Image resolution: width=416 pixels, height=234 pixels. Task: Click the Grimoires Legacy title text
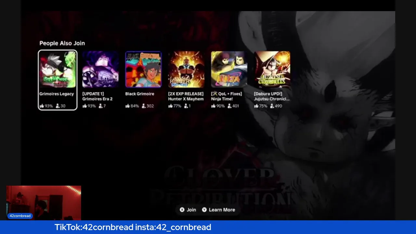pyautogui.click(x=57, y=94)
